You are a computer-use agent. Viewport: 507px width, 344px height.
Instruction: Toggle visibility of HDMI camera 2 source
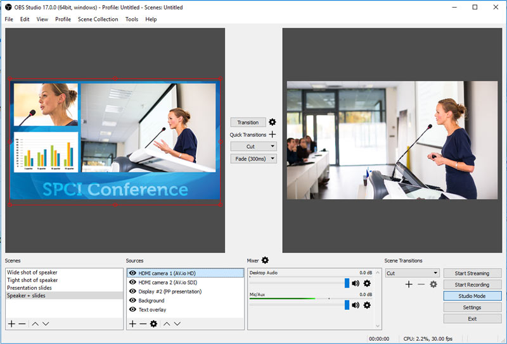point(132,282)
